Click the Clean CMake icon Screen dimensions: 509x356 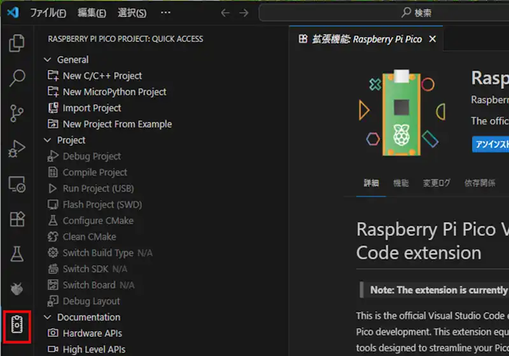tap(53, 236)
